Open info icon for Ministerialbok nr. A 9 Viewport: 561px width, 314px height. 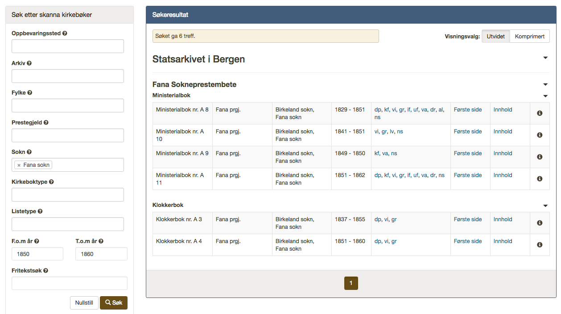[x=540, y=157]
